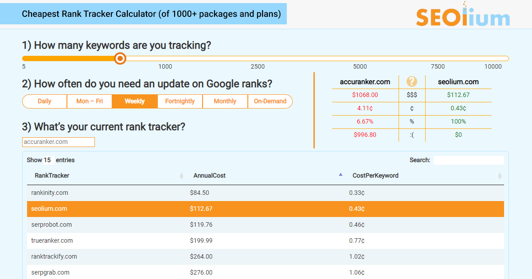Click the AnnualCost column header
Viewport: 532px width, 279px height.
(x=210, y=176)
